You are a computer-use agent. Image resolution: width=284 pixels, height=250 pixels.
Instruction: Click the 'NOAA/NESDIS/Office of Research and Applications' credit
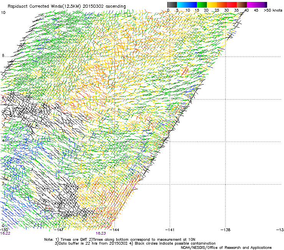226,248
